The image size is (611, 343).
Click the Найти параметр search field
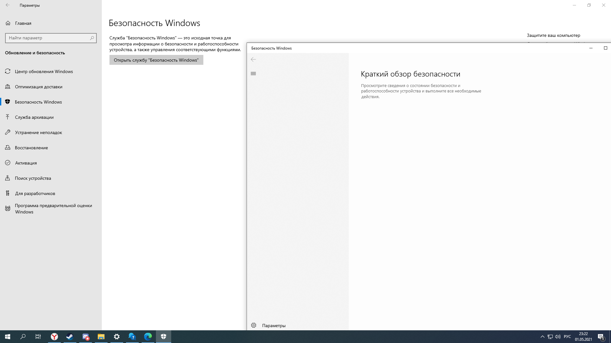point(51,38)
